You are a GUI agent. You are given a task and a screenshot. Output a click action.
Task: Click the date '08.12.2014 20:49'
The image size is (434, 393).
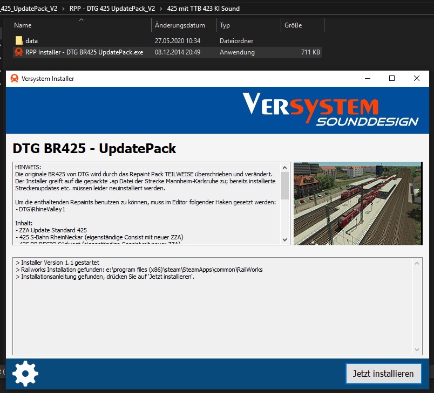tap(178, 52)
